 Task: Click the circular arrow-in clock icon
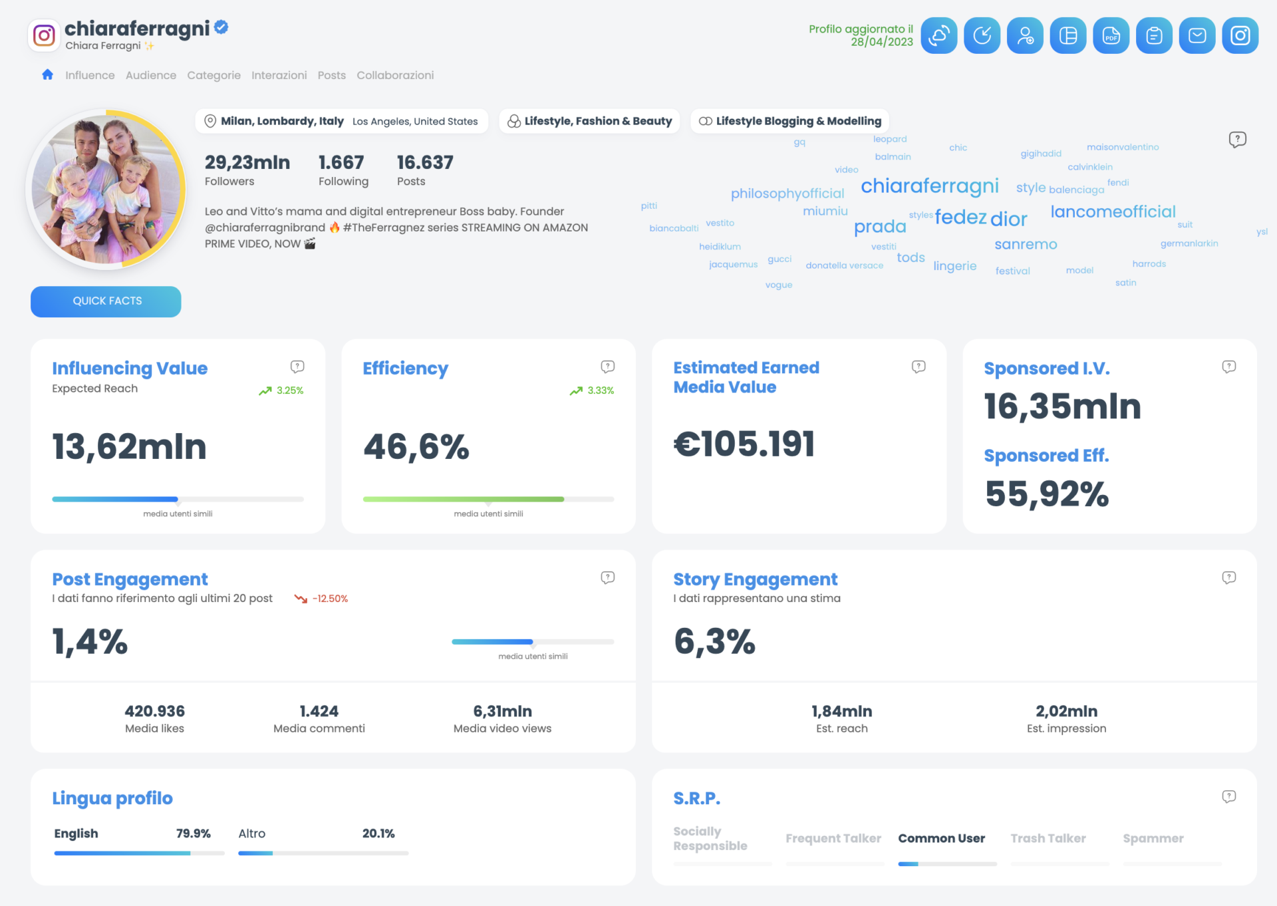982,35
